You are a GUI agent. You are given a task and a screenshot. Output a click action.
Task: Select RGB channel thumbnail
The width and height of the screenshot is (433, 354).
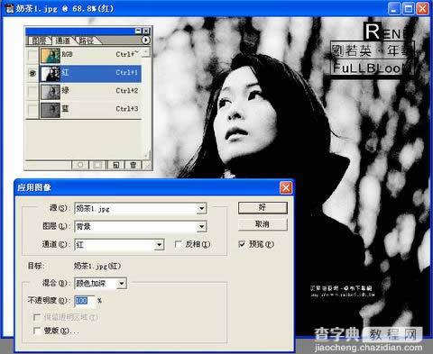click(x=51, y=55)
